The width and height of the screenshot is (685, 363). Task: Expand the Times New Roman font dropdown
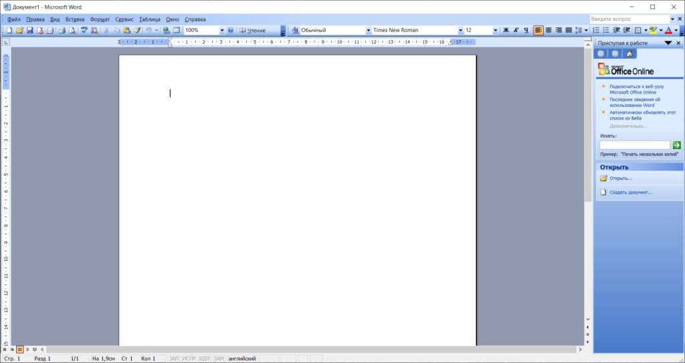click(x=460, y=30)
